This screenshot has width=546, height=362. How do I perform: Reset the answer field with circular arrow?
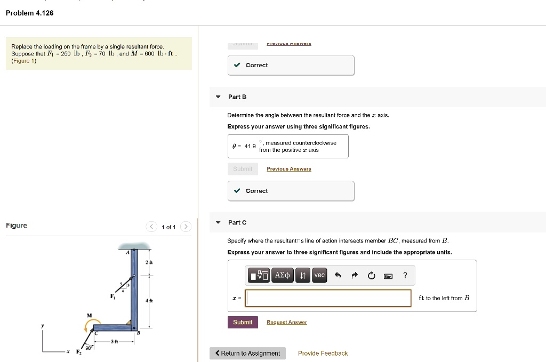pyautogui.click(x=371, y=275)
